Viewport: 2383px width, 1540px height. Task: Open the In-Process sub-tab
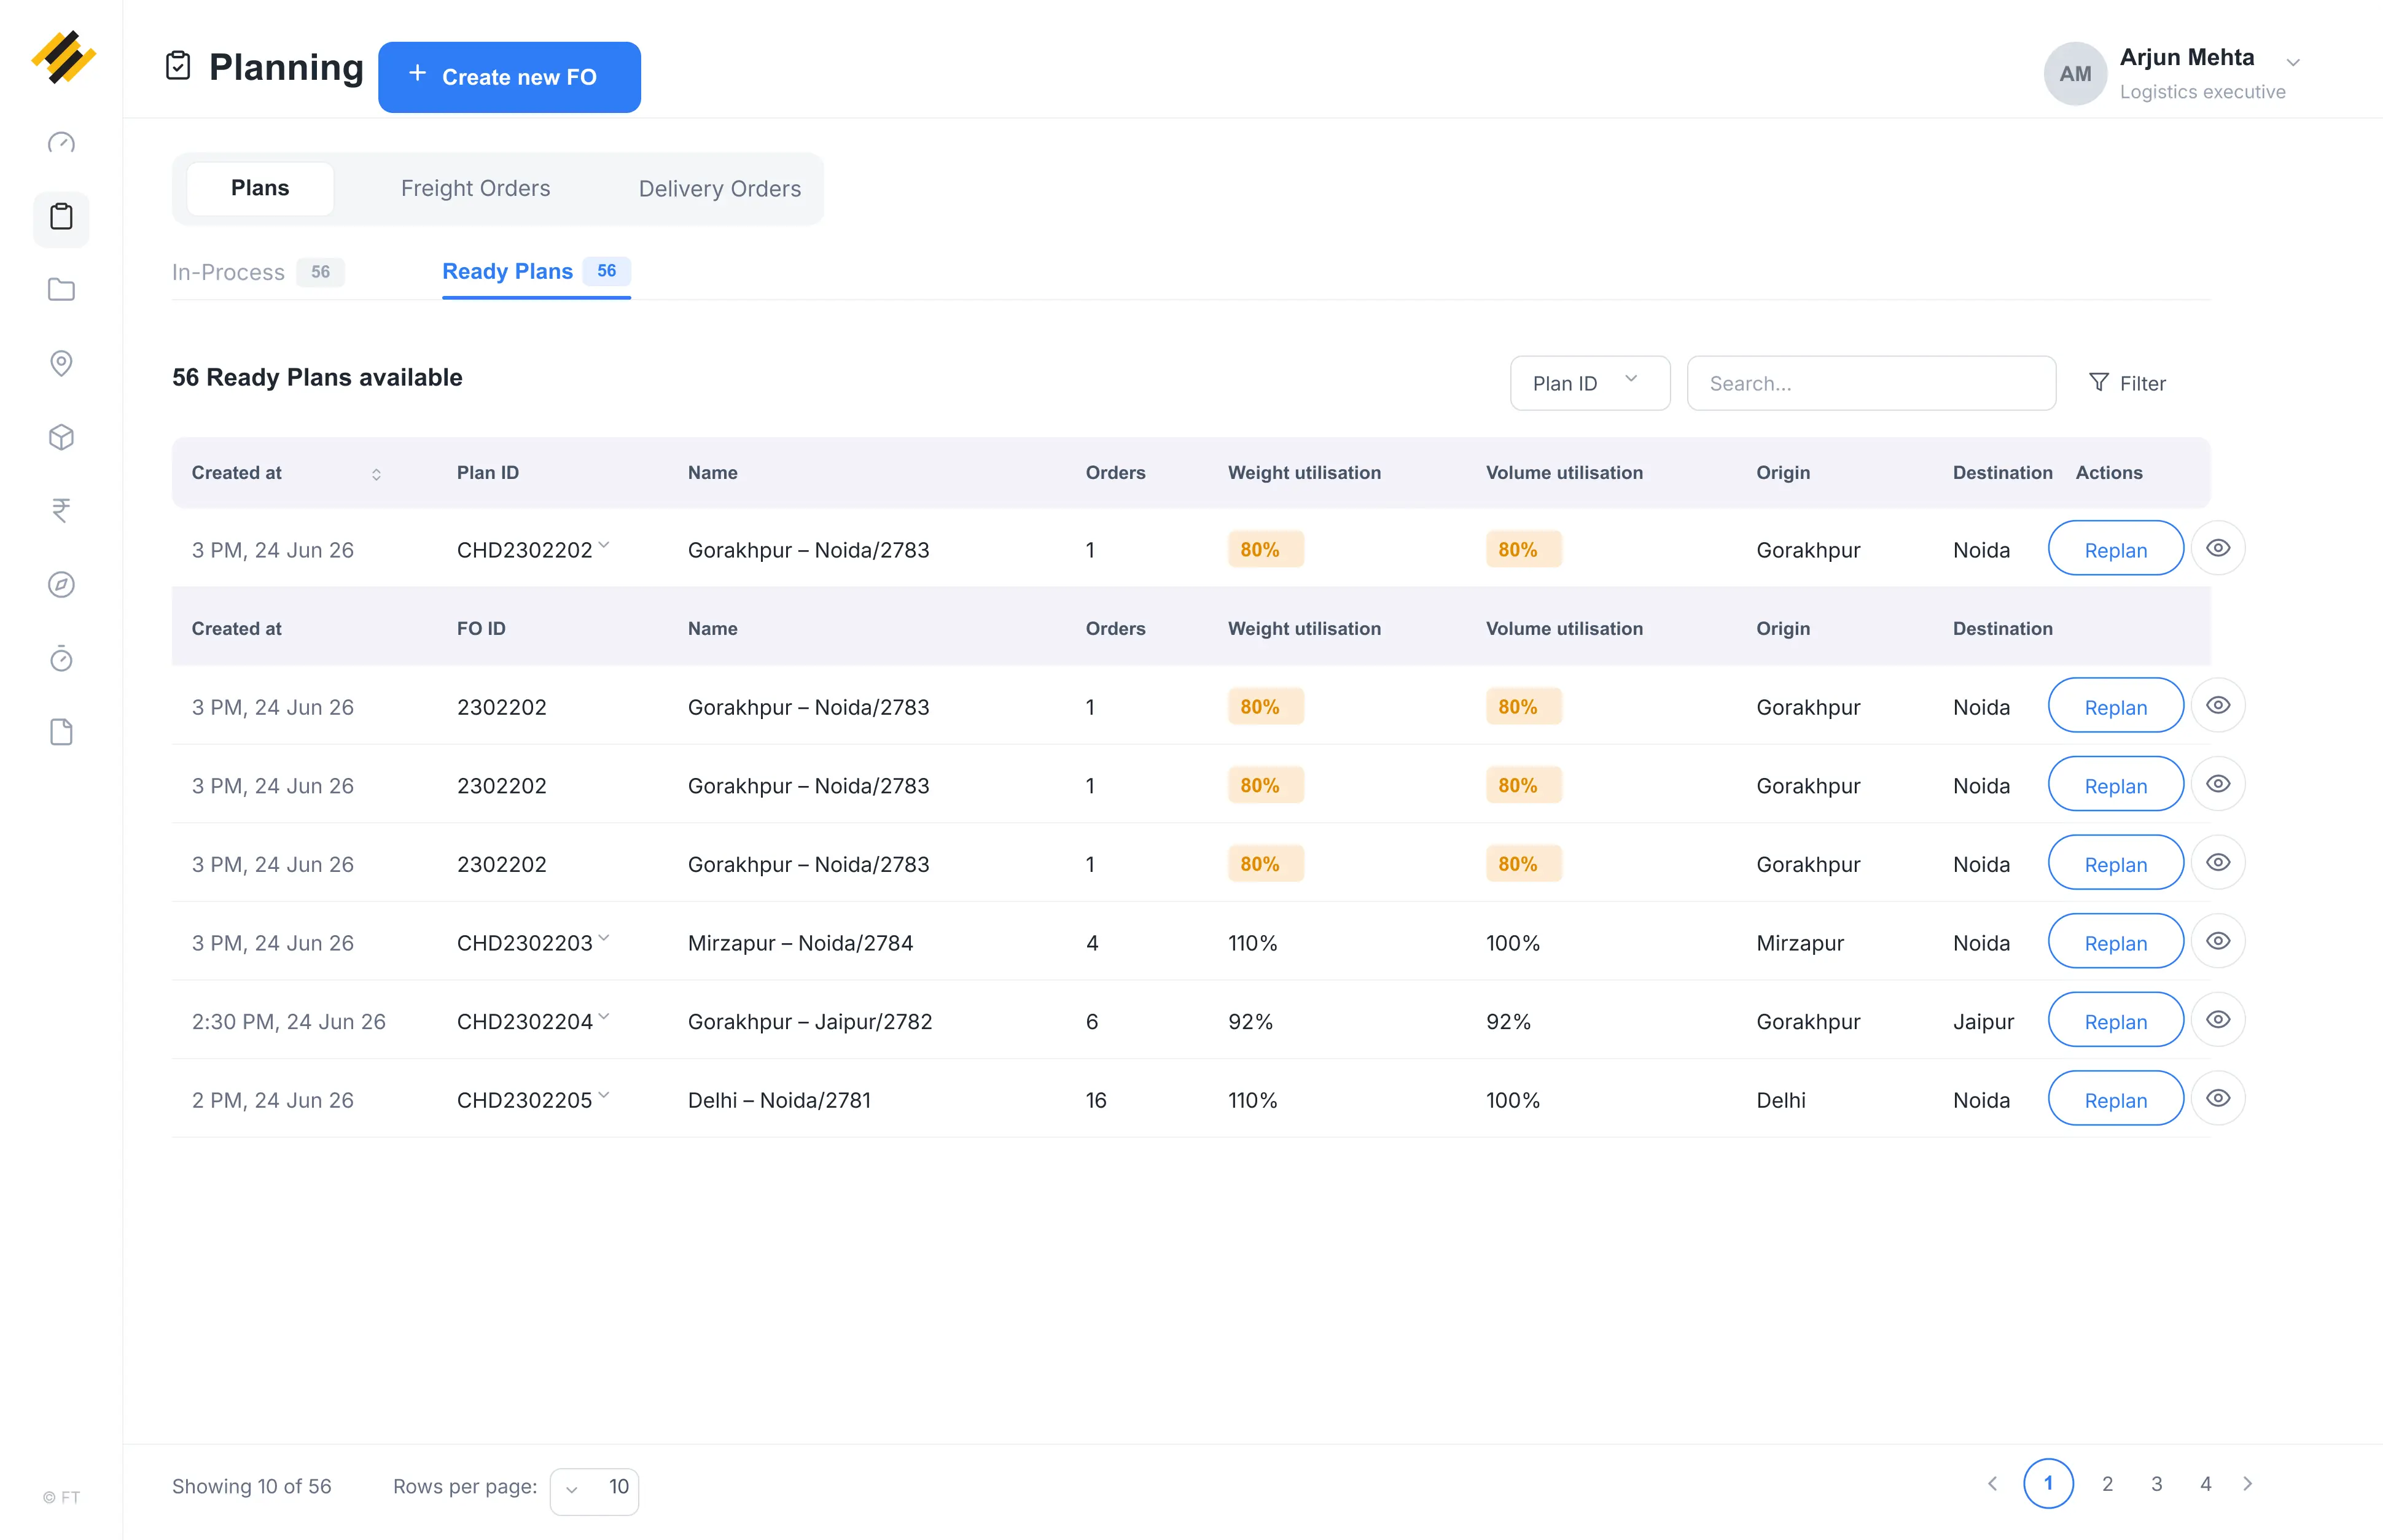[258, 272]
